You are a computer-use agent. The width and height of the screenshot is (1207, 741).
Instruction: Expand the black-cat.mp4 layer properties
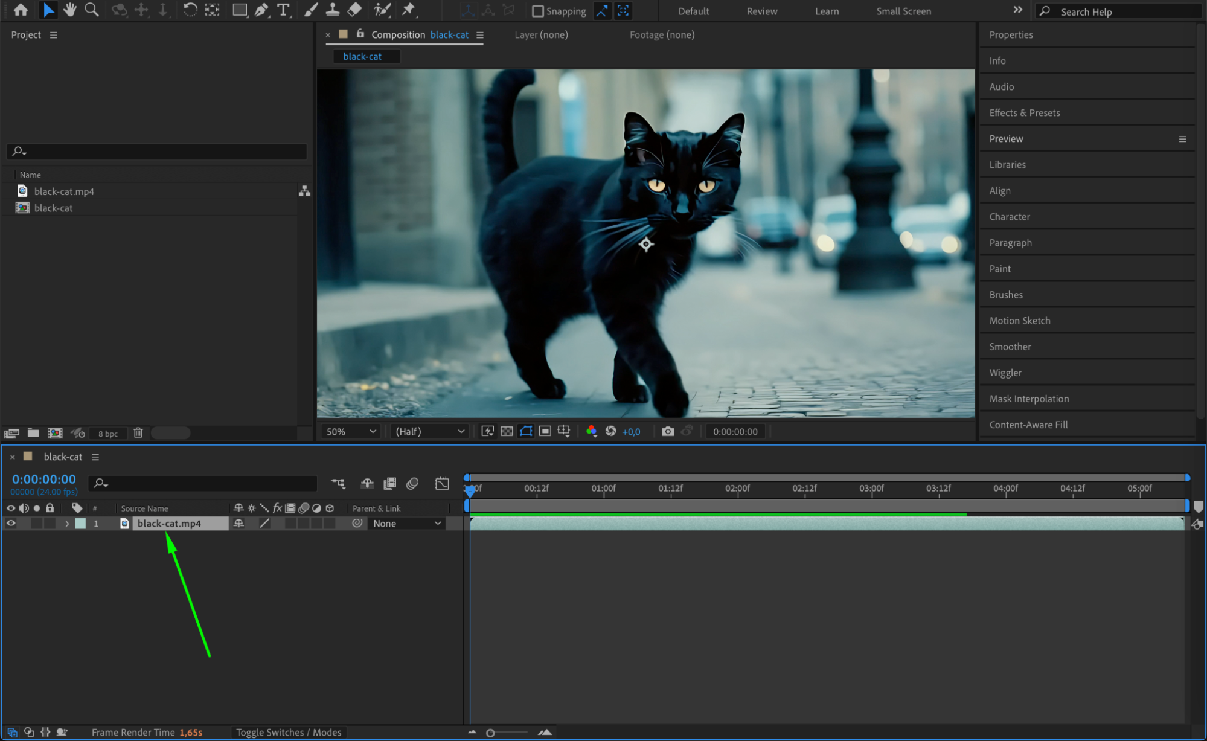click(x=67, y=524)
